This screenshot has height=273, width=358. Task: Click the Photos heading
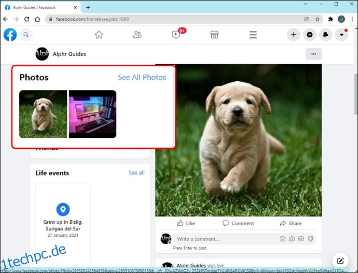pos(34,78)
